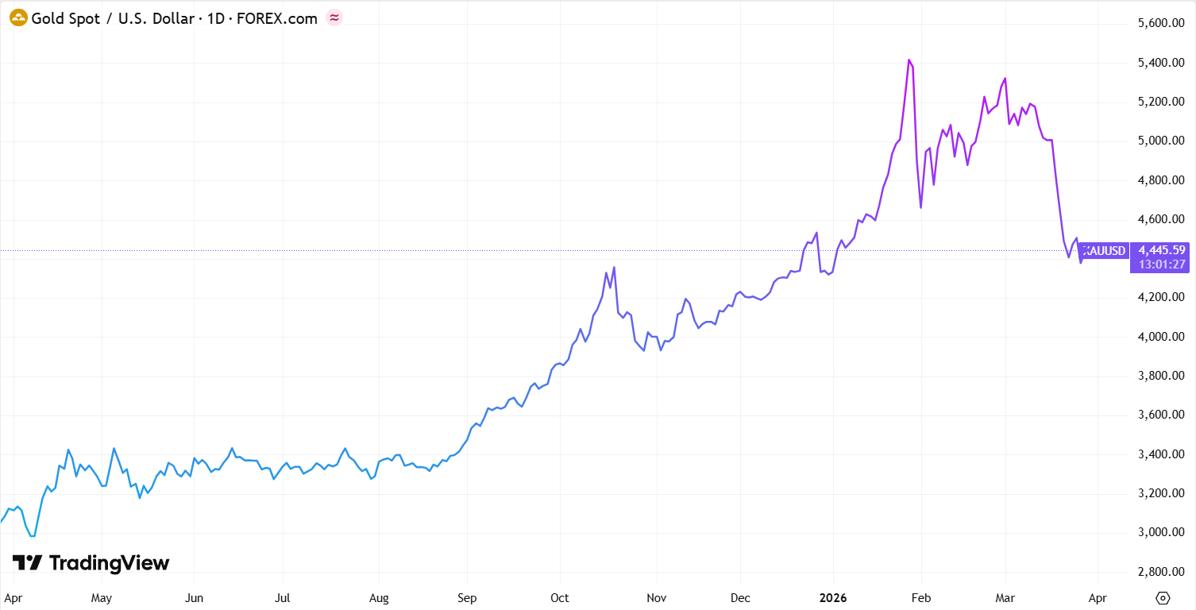
Task: Click the current price 4,445.59 label
Action: pos(1162,249)
